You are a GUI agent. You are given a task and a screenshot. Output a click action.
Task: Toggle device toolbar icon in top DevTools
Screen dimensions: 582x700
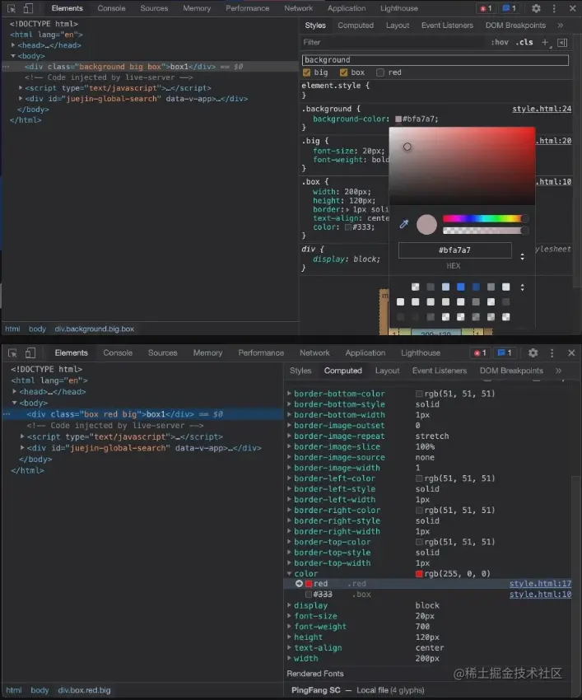pyautogui.click(x=28, y=8)
